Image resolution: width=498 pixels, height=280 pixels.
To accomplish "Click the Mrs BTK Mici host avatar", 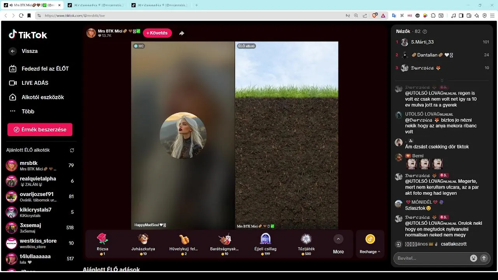I will (x=91, y=33).
